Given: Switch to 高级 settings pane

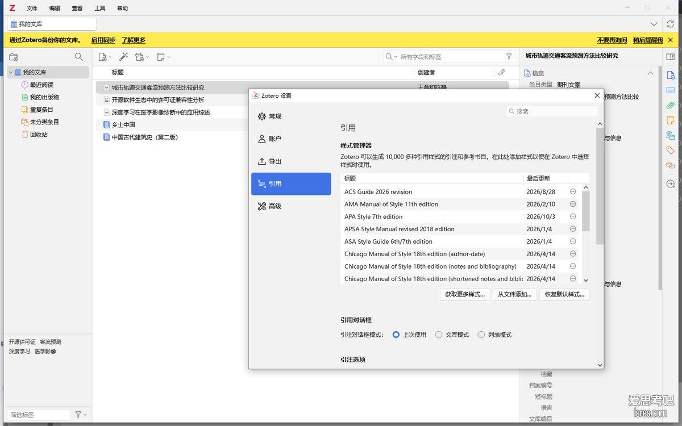Looking at the screenshot, I should pos(291,206).
